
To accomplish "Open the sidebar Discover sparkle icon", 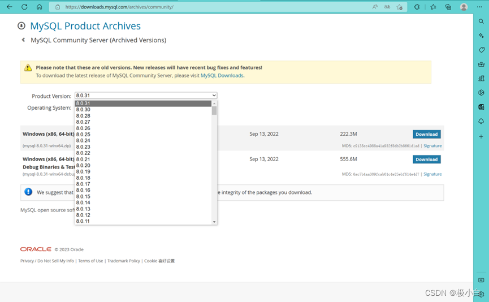I will 481,36.
